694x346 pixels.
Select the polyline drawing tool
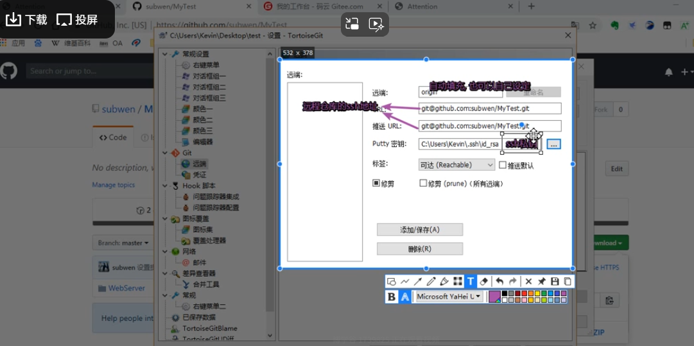point(404,281)
